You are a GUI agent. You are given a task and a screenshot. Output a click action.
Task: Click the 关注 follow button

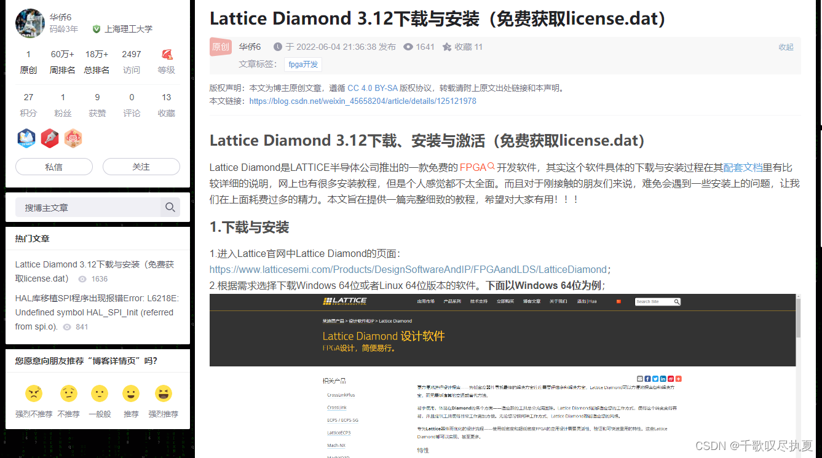pyautogui.click(x=141, y=167)
